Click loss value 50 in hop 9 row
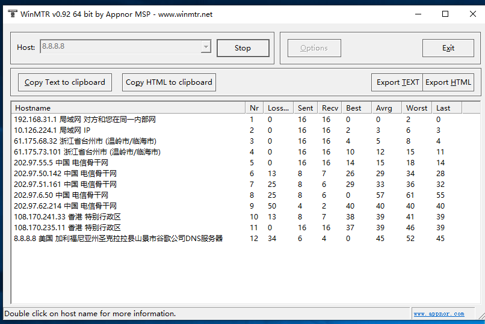Viewport: 485px width, 324px height. [x=272, y=206]
